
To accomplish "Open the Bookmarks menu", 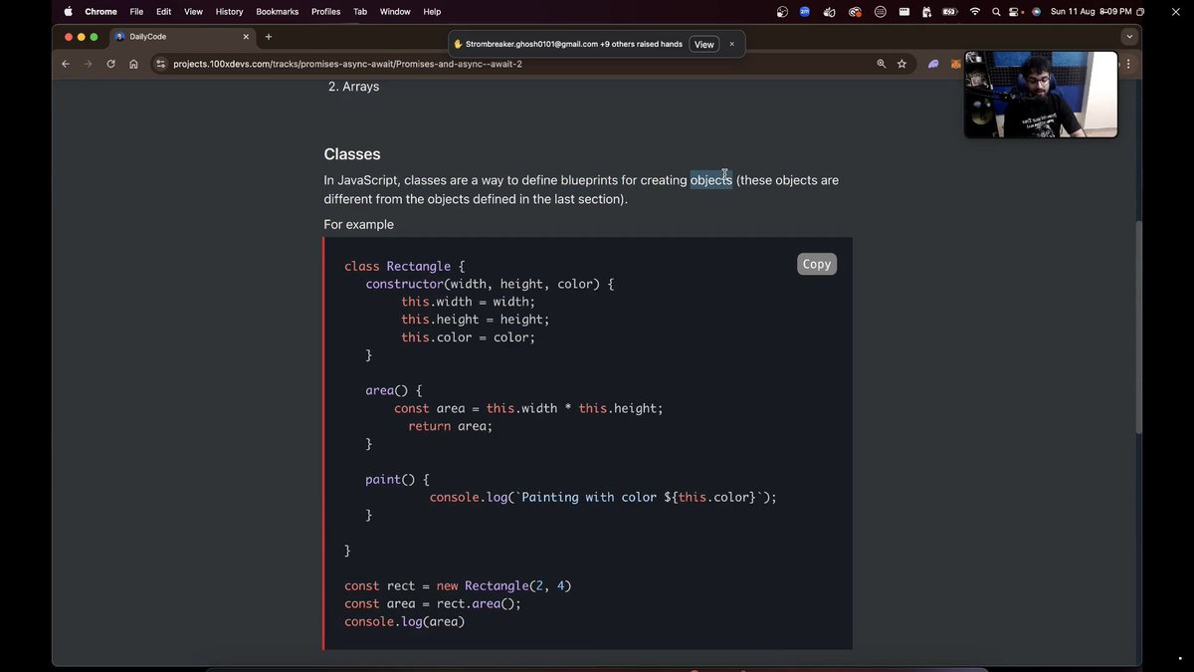I will tap(277, 11).
